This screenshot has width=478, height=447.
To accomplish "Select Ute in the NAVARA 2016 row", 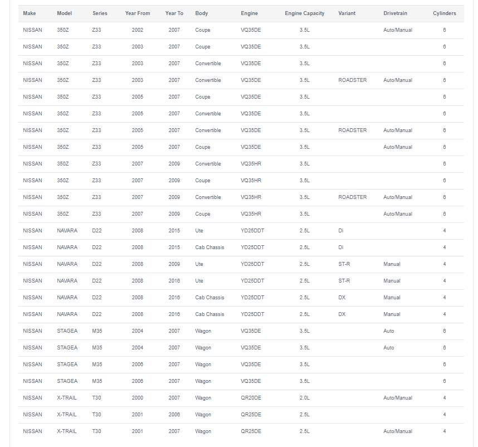I will [x=199, y=281].
